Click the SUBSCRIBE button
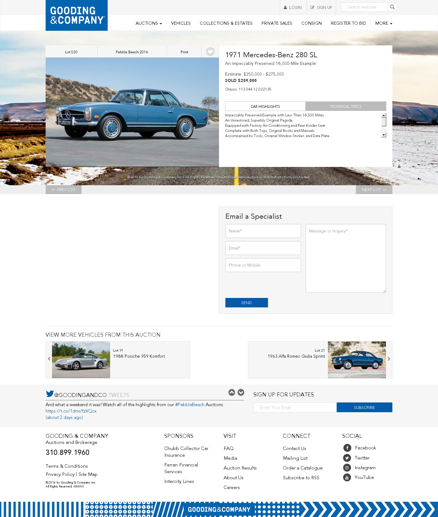 point(364,407)
